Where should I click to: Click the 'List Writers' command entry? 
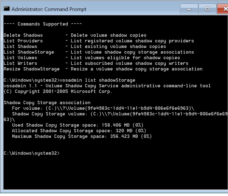click(20, 63)
